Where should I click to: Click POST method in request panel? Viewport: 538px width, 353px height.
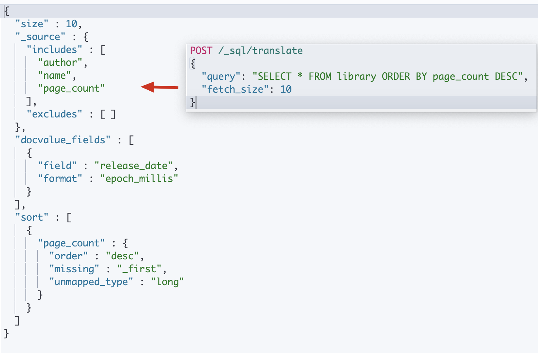pyautogui.click(x=201, y=51)
